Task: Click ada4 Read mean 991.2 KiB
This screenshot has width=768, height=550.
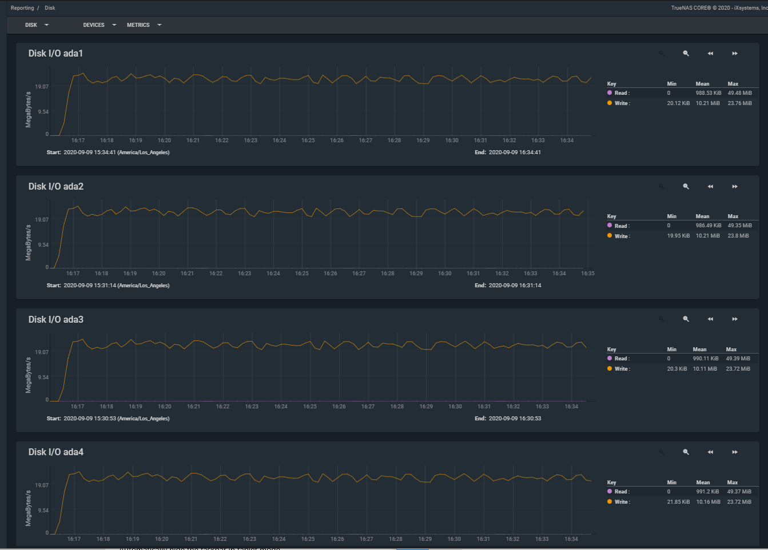Action: click(x=707, y=492)
